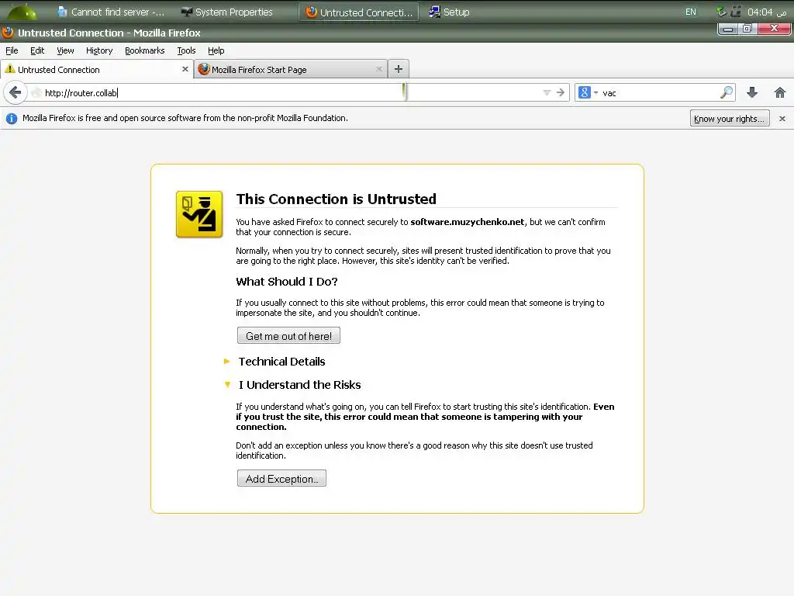Image resolution: width=794 pixels, height=596 pixels.
Task: Click the blue info icon in notification bar
Action: point(12,119)
